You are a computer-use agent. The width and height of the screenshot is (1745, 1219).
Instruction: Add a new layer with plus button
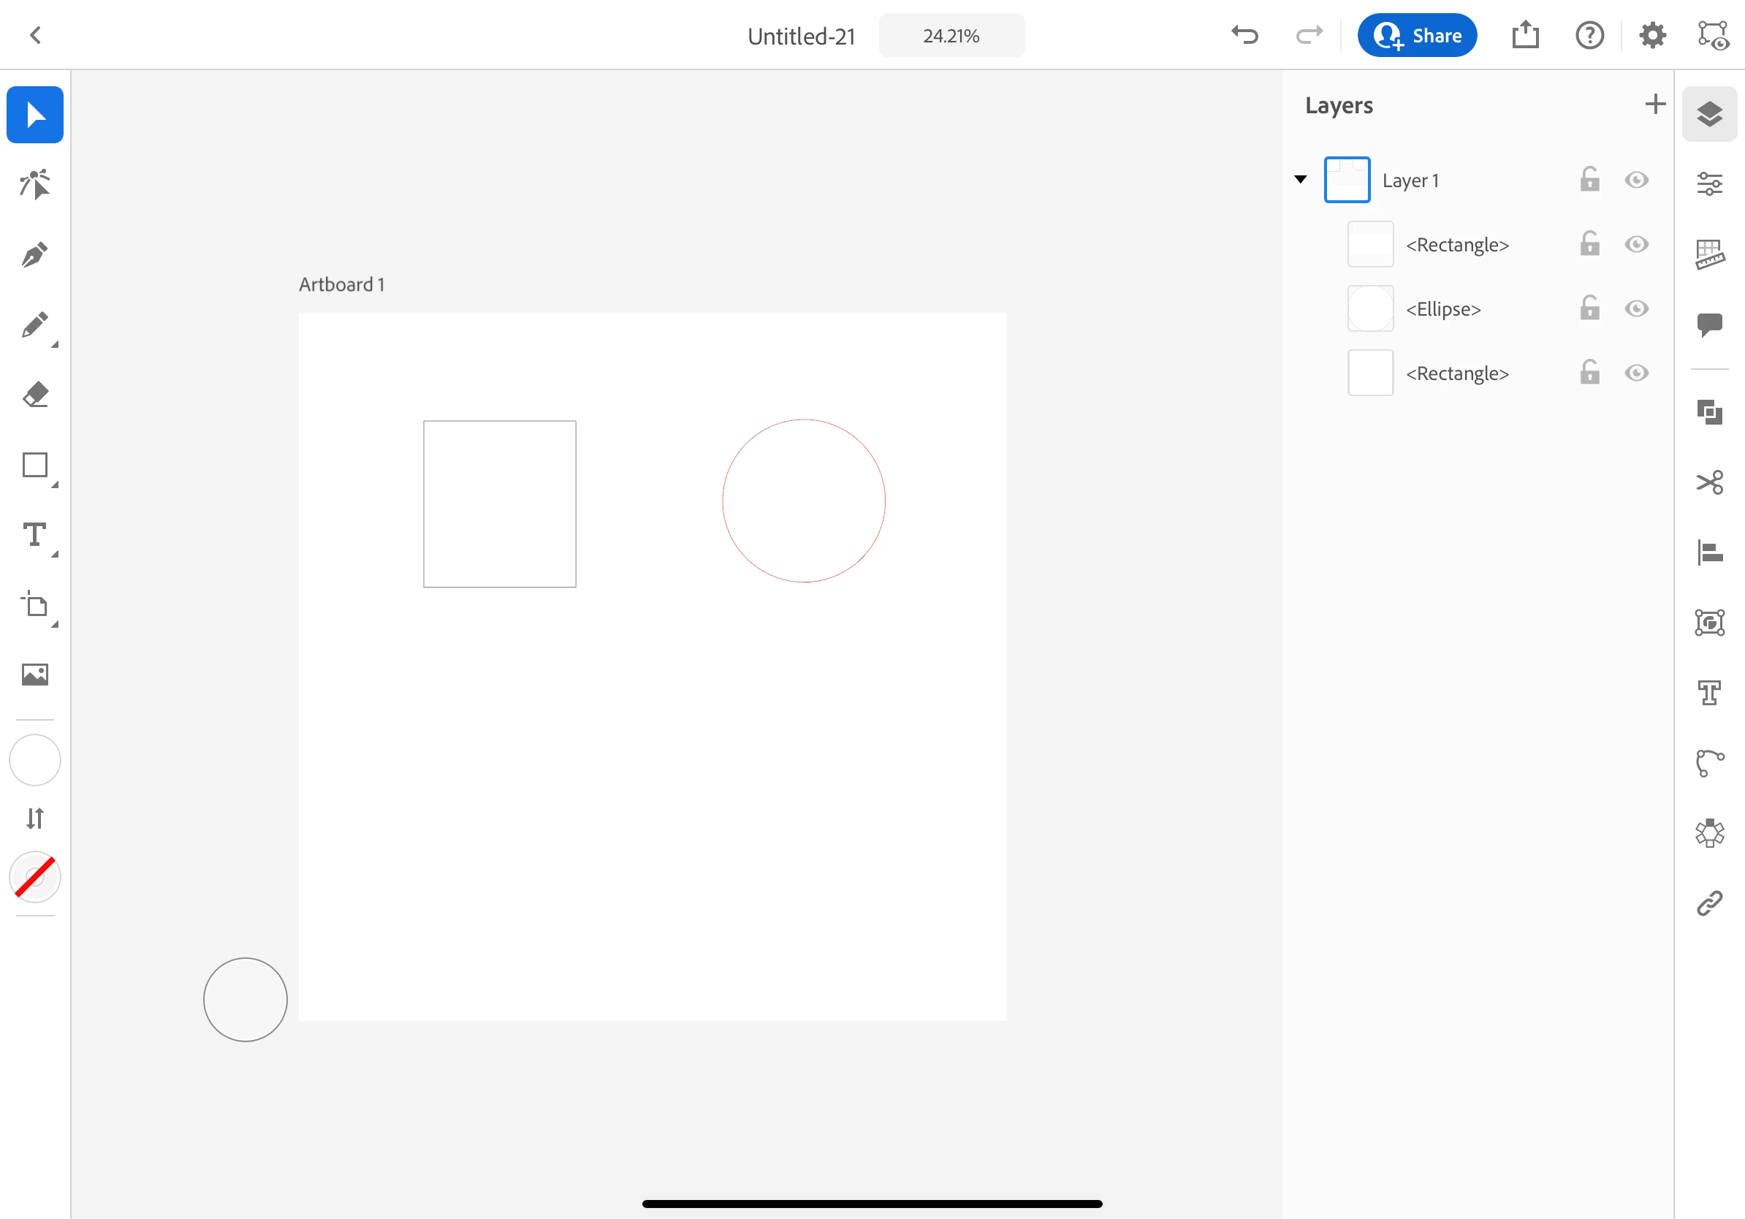coord(1654,104)
